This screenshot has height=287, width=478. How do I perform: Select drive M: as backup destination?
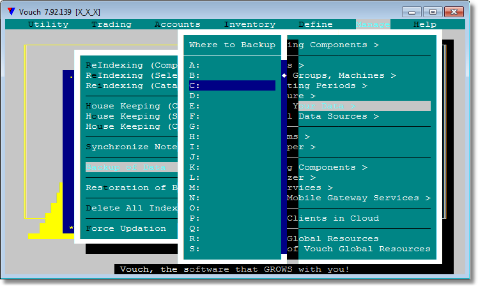tap(232, 188)
